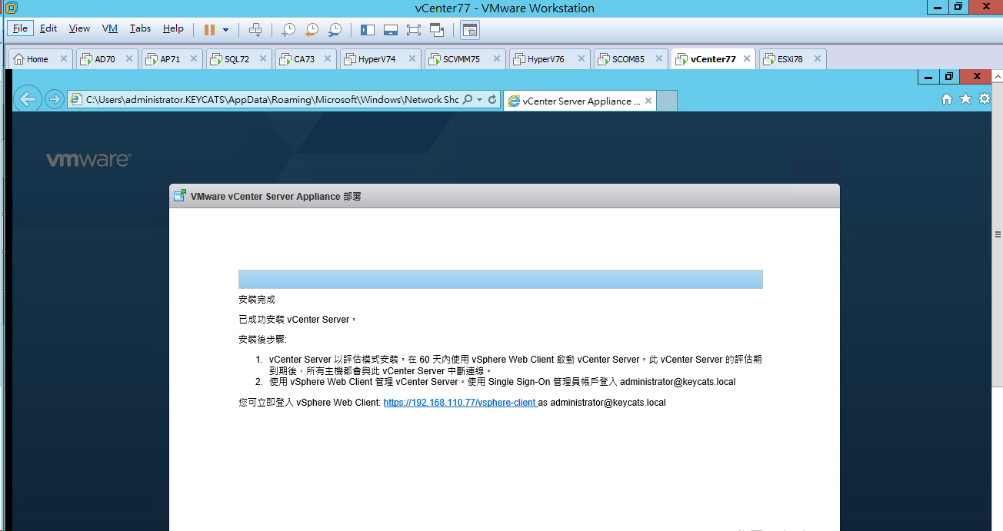
Task: Click Send Ctrl+Alt+Del toolbar icon
Action: tap(255, 30)
